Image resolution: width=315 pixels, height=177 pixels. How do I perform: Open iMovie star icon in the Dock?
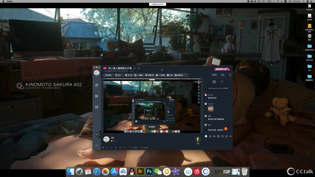(175, 171)
